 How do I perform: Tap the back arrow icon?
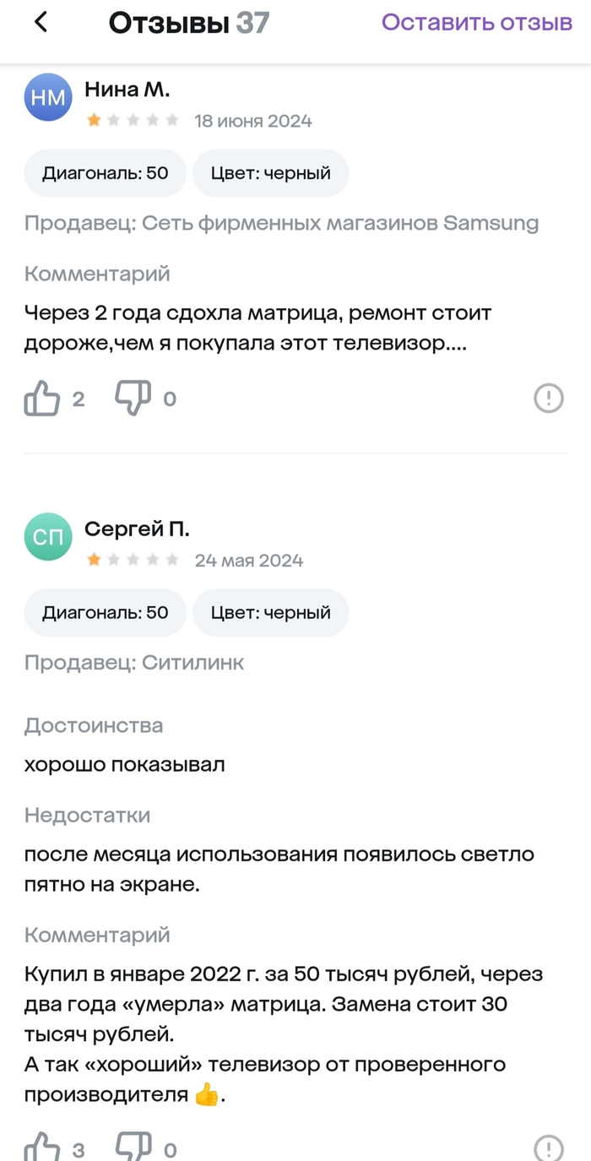tap(41, 23)
